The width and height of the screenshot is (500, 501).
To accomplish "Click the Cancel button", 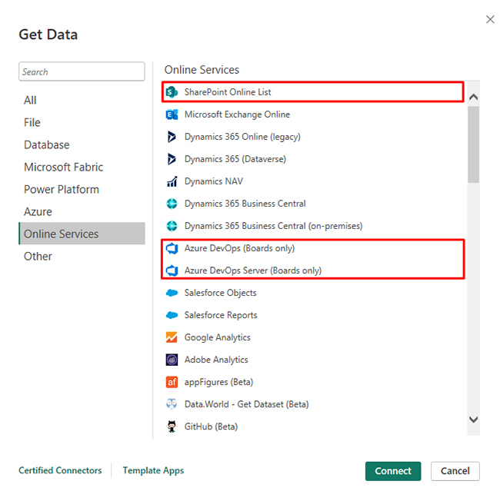I will click(455, 471).
